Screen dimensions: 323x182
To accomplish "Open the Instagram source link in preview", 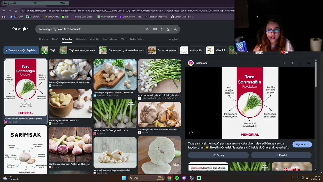I will tap(198, 63).
